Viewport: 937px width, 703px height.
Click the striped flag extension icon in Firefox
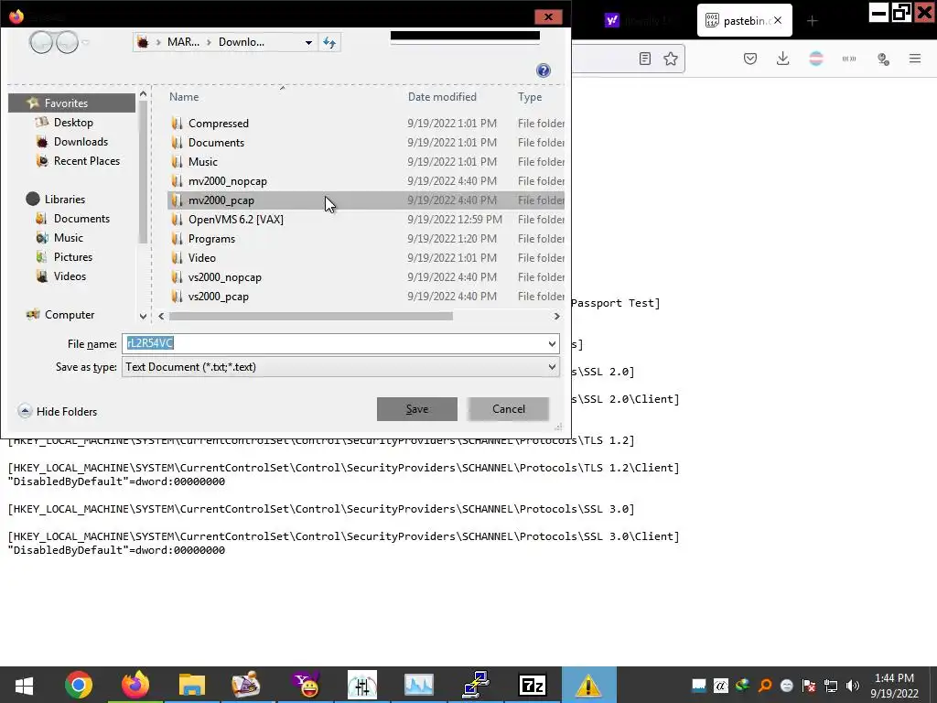tap(815, 59)
